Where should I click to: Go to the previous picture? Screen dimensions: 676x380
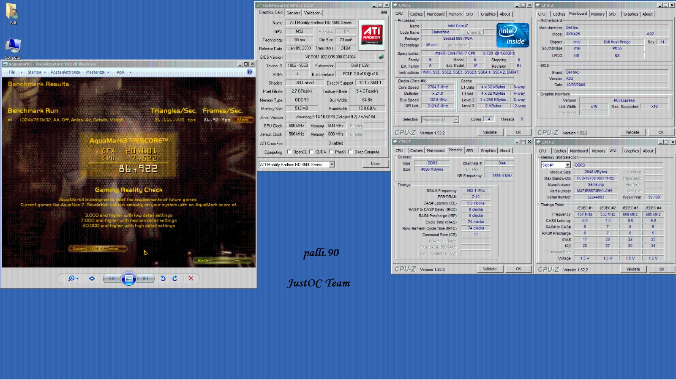[112, 278]
